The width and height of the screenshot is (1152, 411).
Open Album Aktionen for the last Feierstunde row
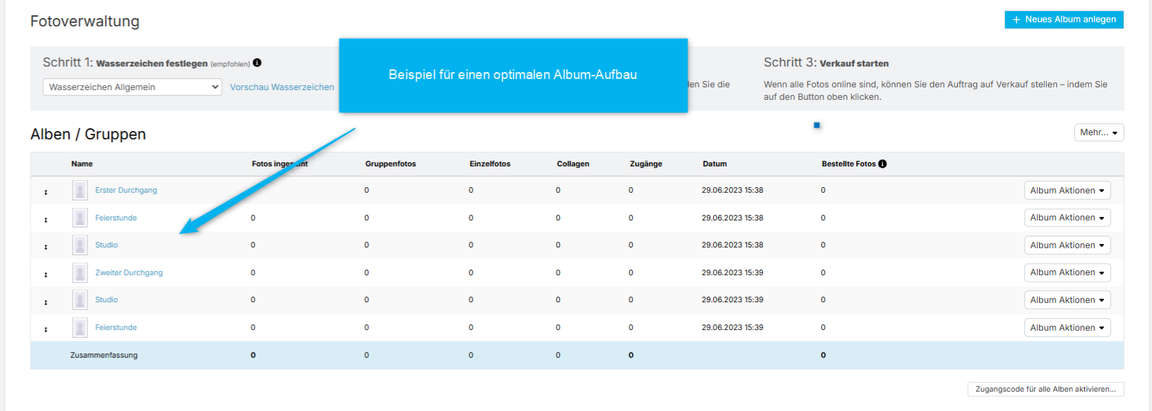tap(1067, 328)
